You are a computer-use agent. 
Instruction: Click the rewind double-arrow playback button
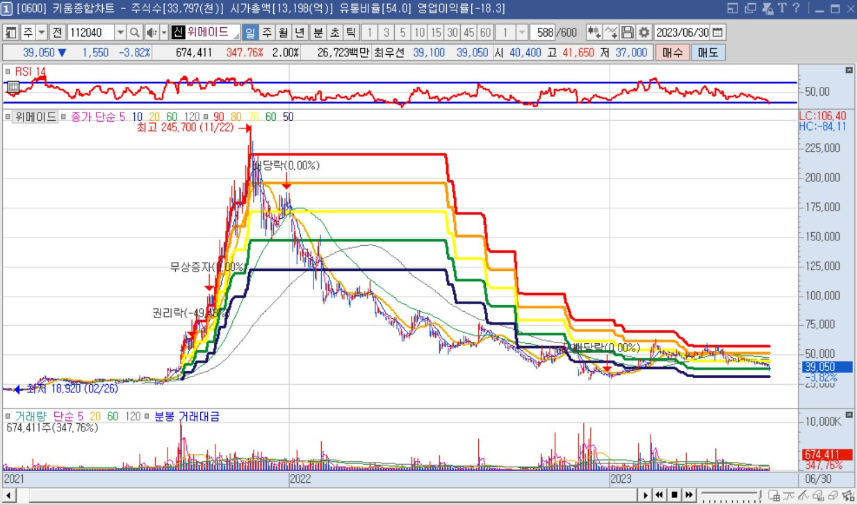(660, 495)
